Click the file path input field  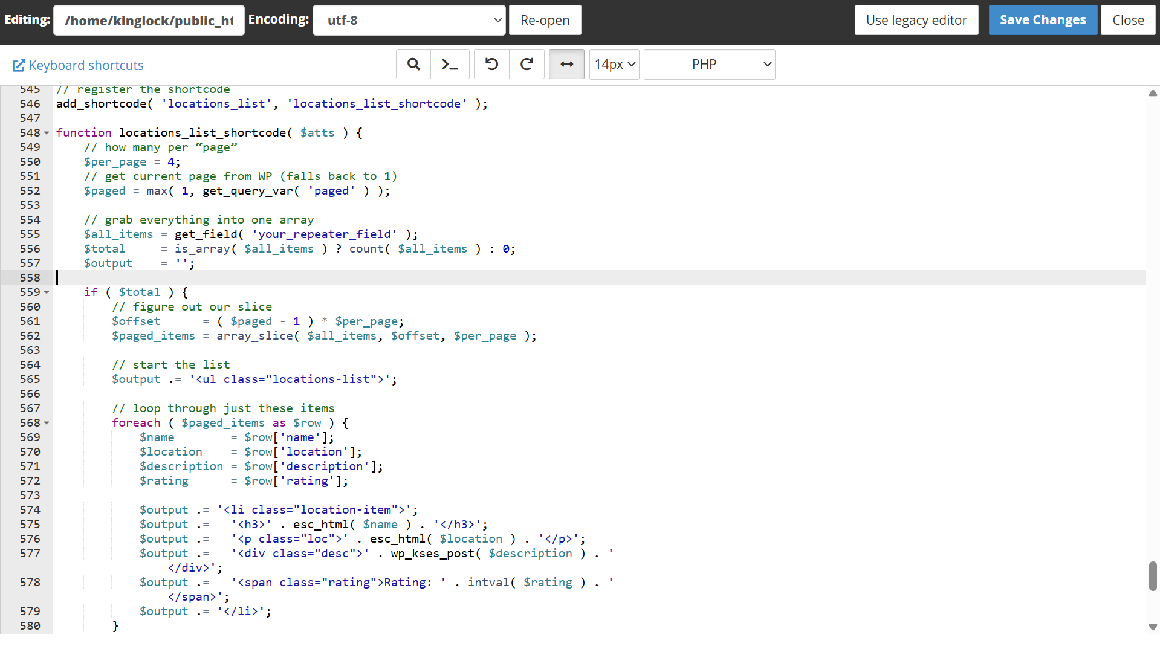tap(149, 21)
